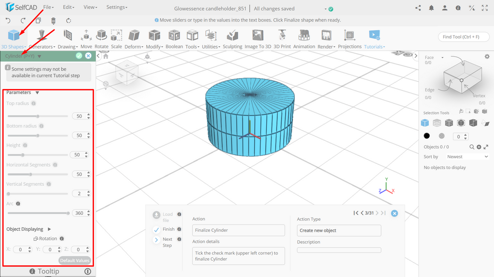Viewport: 494px width, 277px height.
Task: Open the Edit menu
Action: [69, 7]
